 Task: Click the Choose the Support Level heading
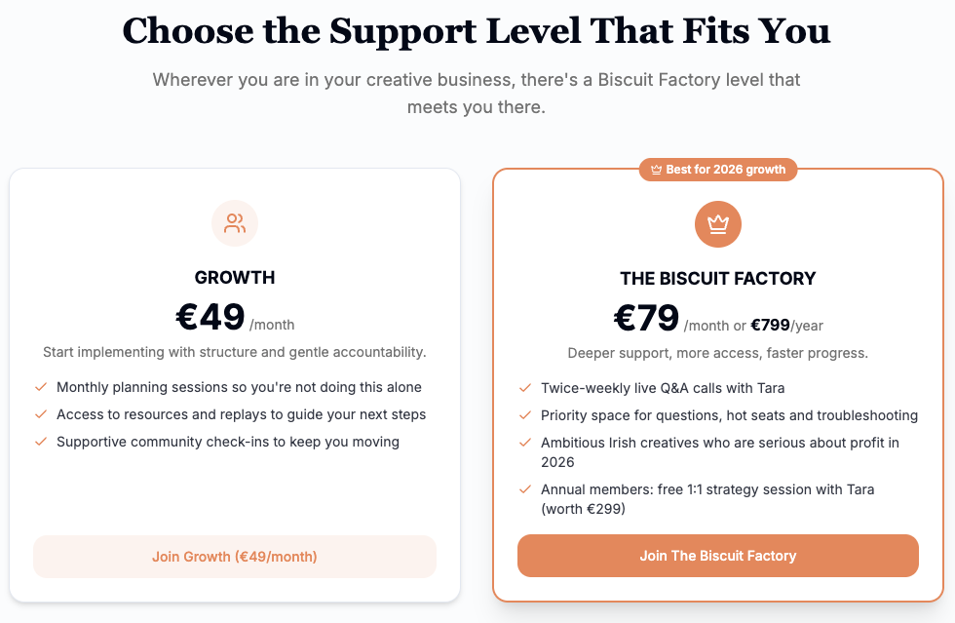[x=477, y=31]
